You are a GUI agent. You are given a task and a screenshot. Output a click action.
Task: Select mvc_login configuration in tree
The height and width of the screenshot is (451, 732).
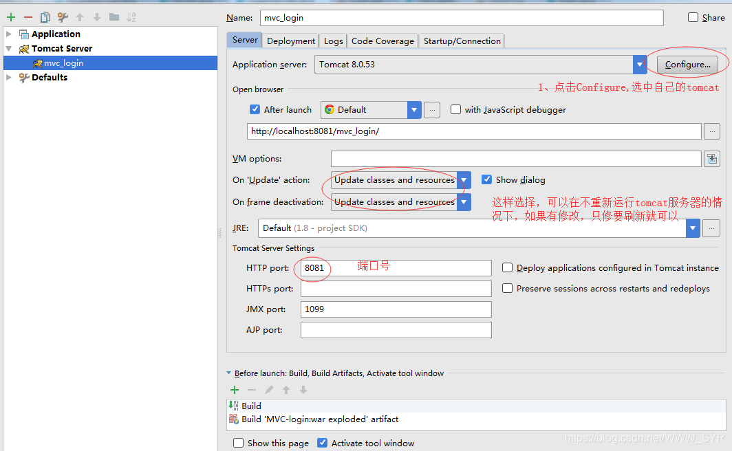tap(110, 63)
